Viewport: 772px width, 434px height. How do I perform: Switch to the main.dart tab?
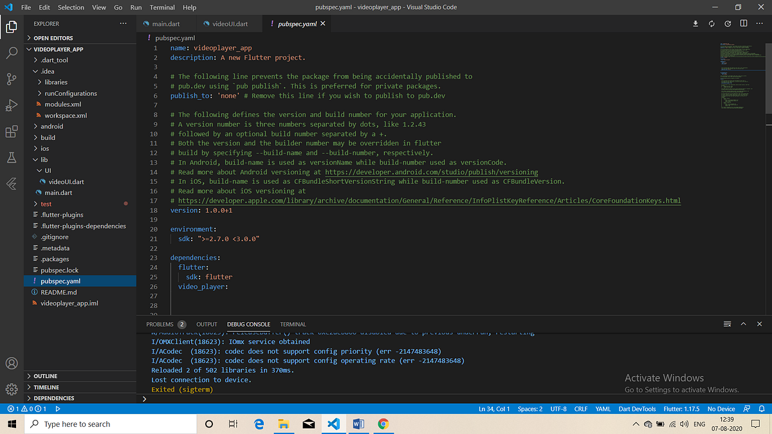tap(165, 24)
